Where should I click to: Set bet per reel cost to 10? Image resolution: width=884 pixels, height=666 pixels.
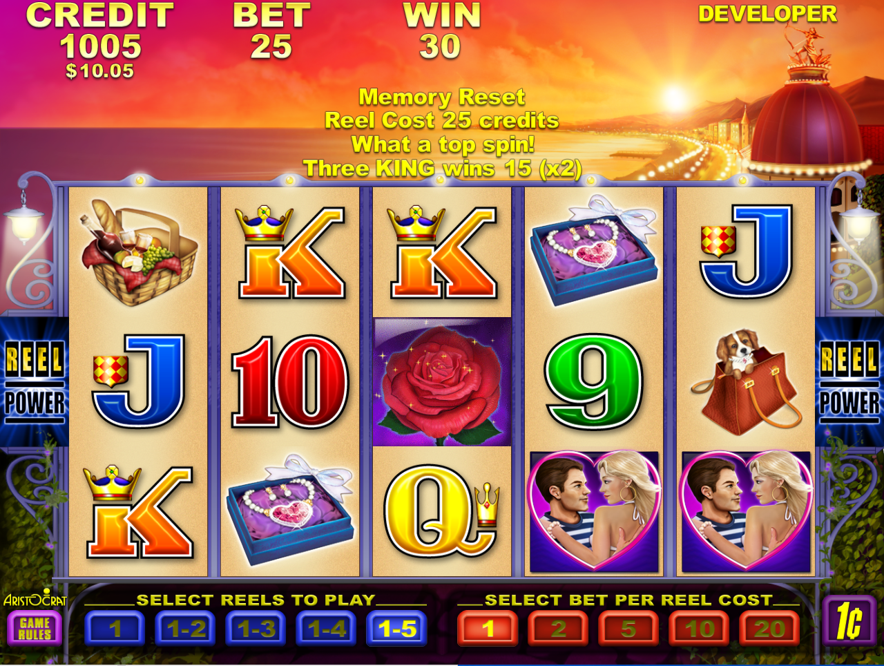700,629
